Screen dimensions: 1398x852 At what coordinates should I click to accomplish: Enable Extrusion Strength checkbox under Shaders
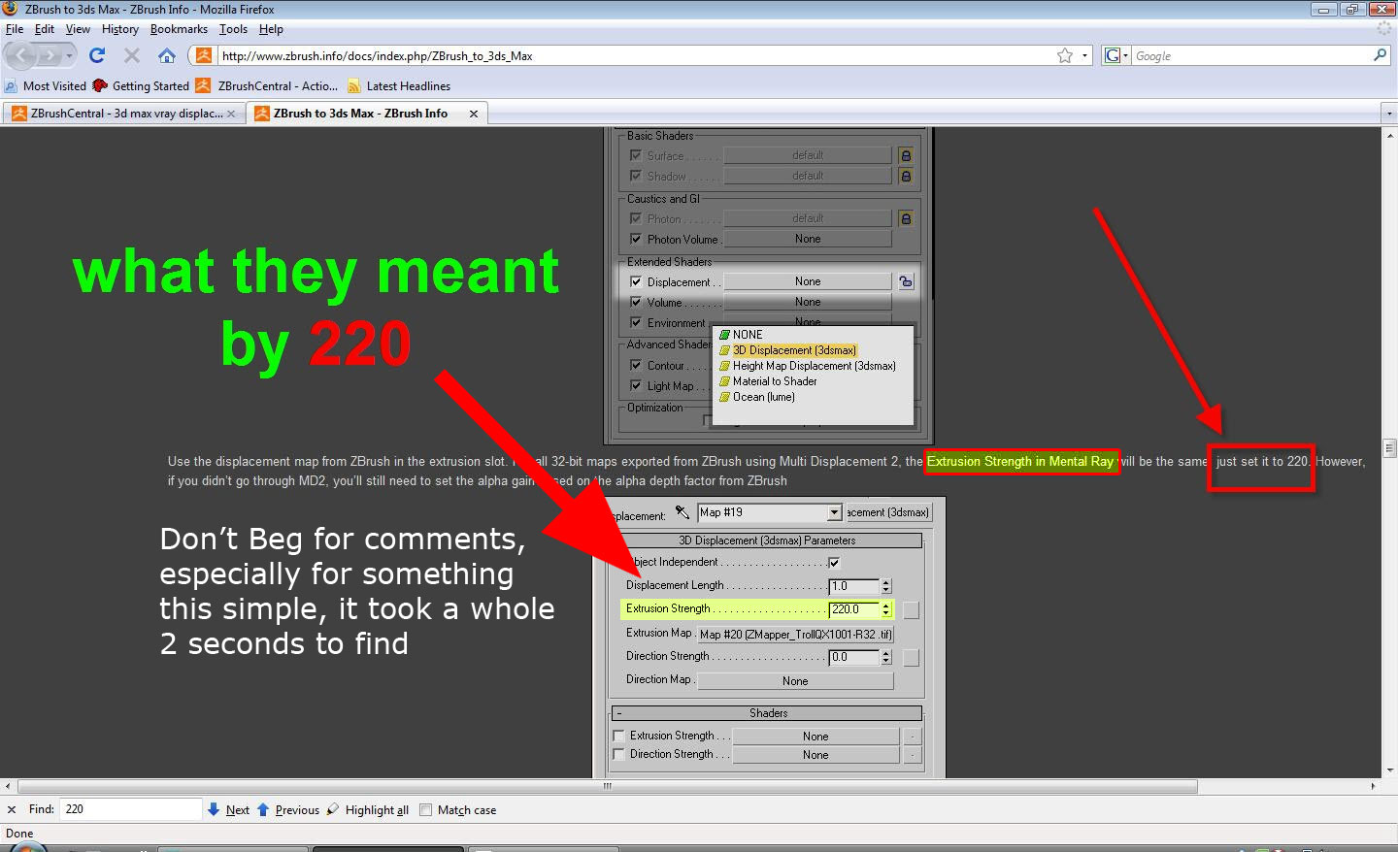619,736
